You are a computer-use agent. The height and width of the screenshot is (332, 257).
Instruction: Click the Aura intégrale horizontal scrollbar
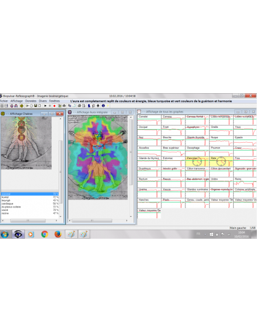click(x=98, y=221)
